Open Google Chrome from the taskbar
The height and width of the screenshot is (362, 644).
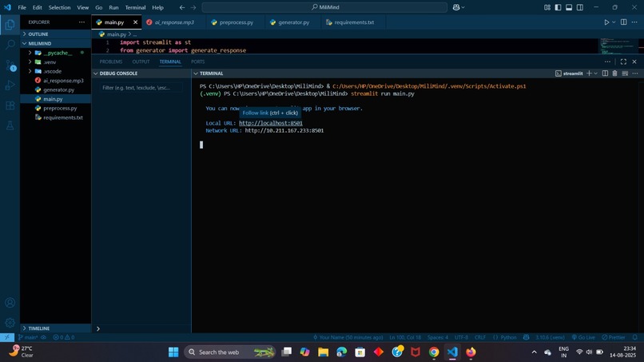coord(434,352)
